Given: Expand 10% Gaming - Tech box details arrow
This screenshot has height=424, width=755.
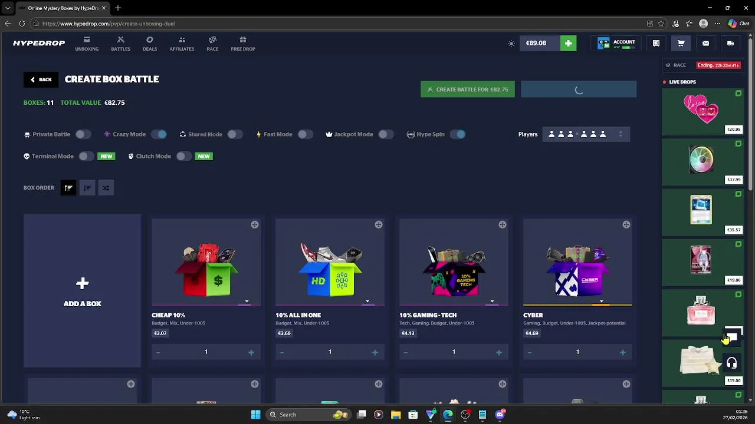Looking at the screenshot, I should pos(492,302).
